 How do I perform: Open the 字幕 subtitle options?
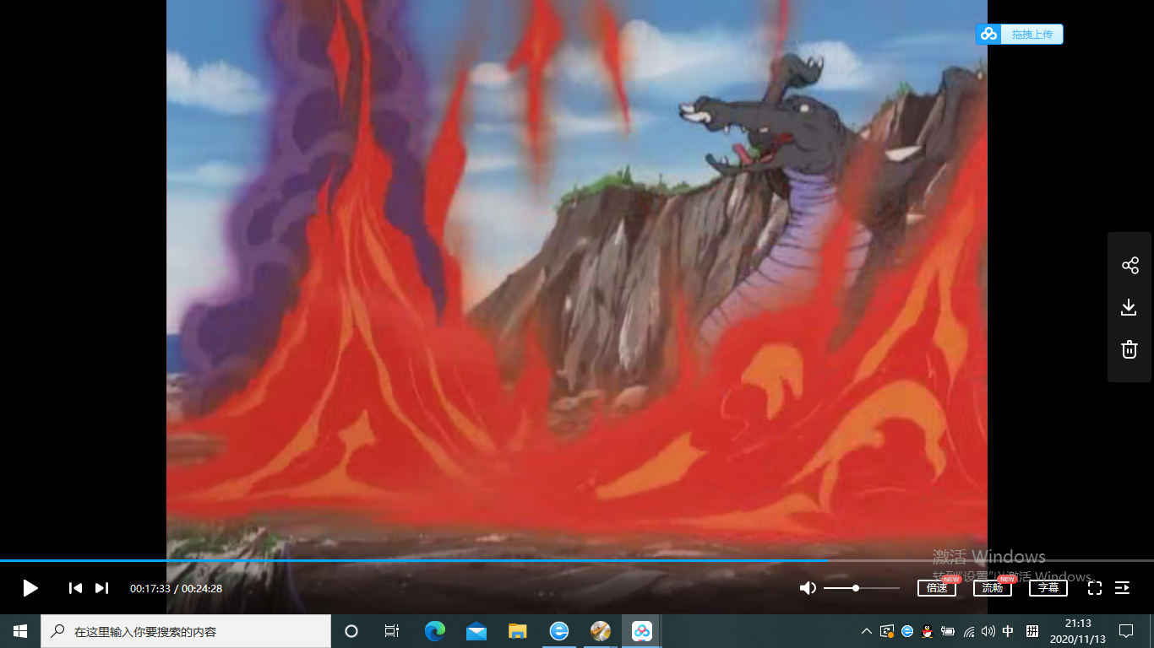tap(1048, 588)
